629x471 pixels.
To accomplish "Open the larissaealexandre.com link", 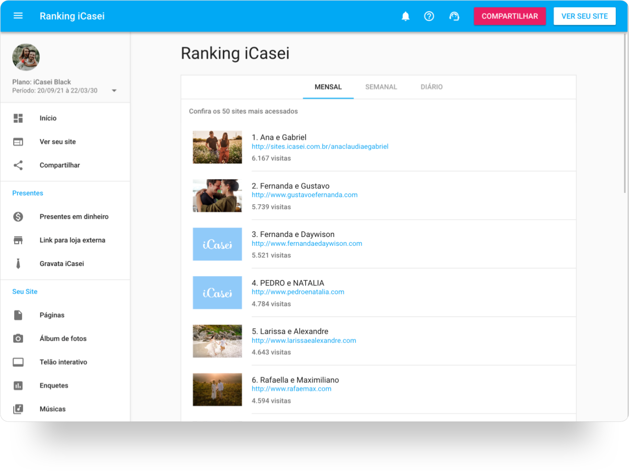I will [304, 340].
